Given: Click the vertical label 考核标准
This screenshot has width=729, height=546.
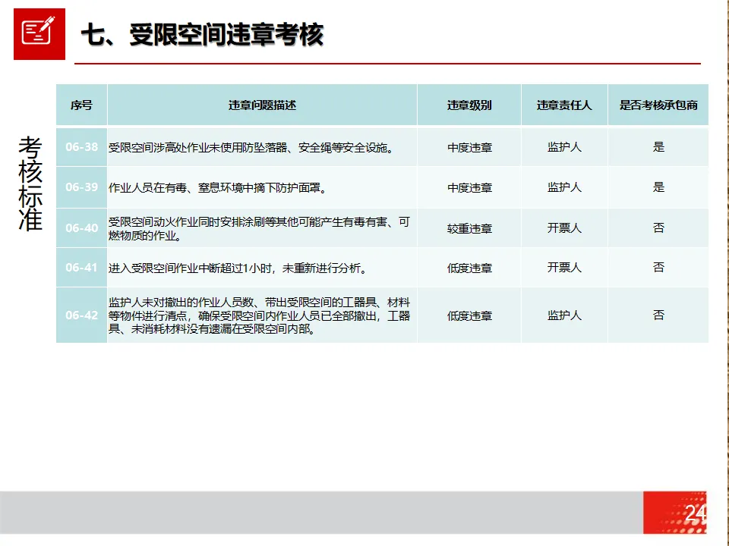Looking at the screenshot, I should click(x=30, y=184).
